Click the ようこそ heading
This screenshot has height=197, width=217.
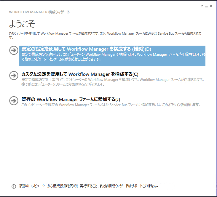coord(22,24)
